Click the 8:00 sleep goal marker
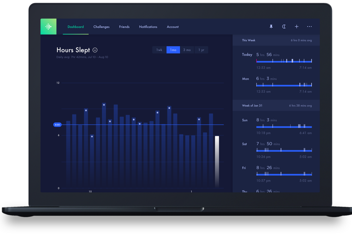Viewport: 352px width, 242px height. click(57, 125)
